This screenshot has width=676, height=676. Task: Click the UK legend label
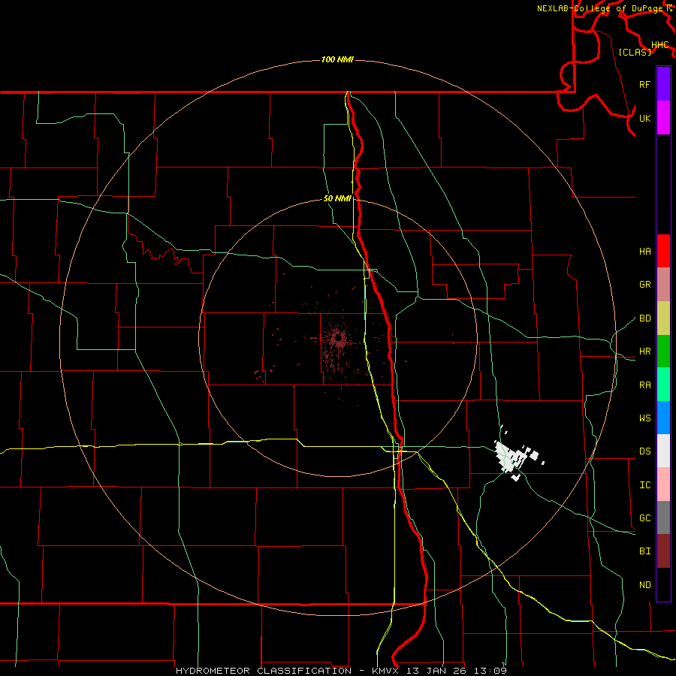644,118
